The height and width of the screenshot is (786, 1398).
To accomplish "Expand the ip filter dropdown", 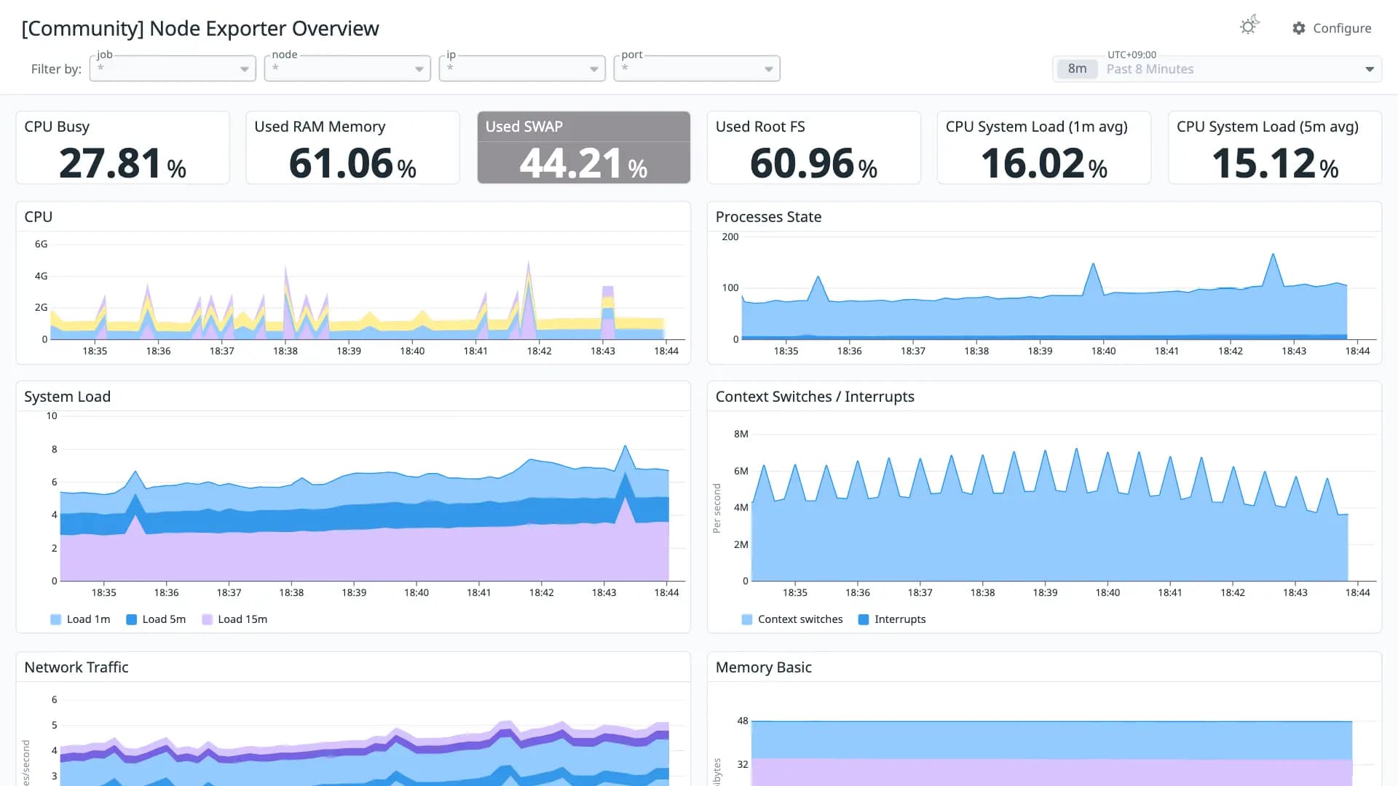I will [x=522, y=68].
